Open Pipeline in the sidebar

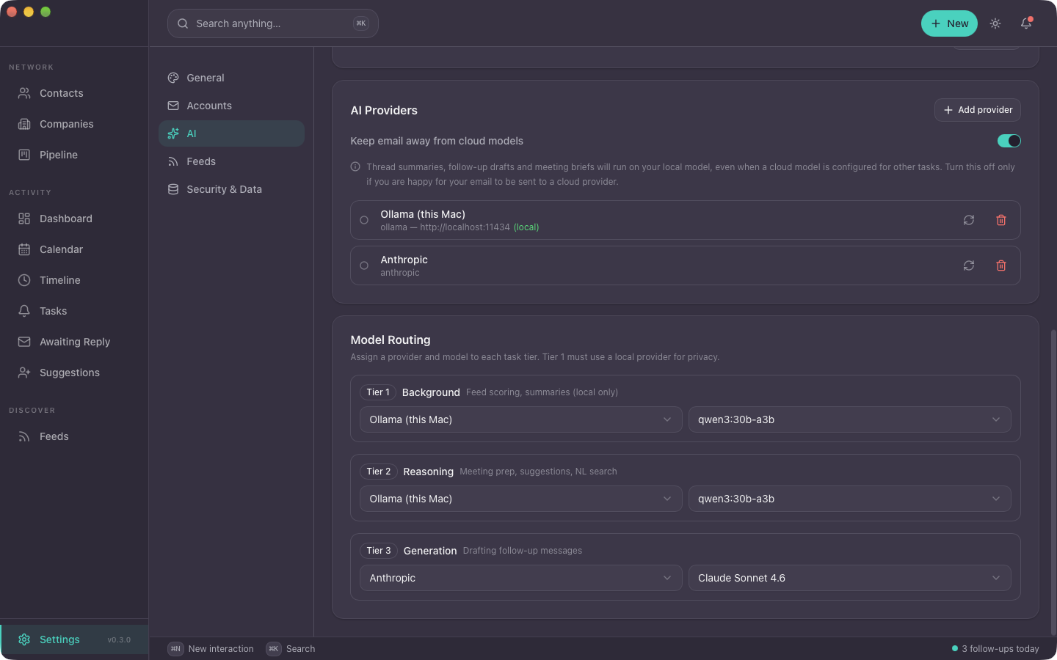tap(74, 155)
